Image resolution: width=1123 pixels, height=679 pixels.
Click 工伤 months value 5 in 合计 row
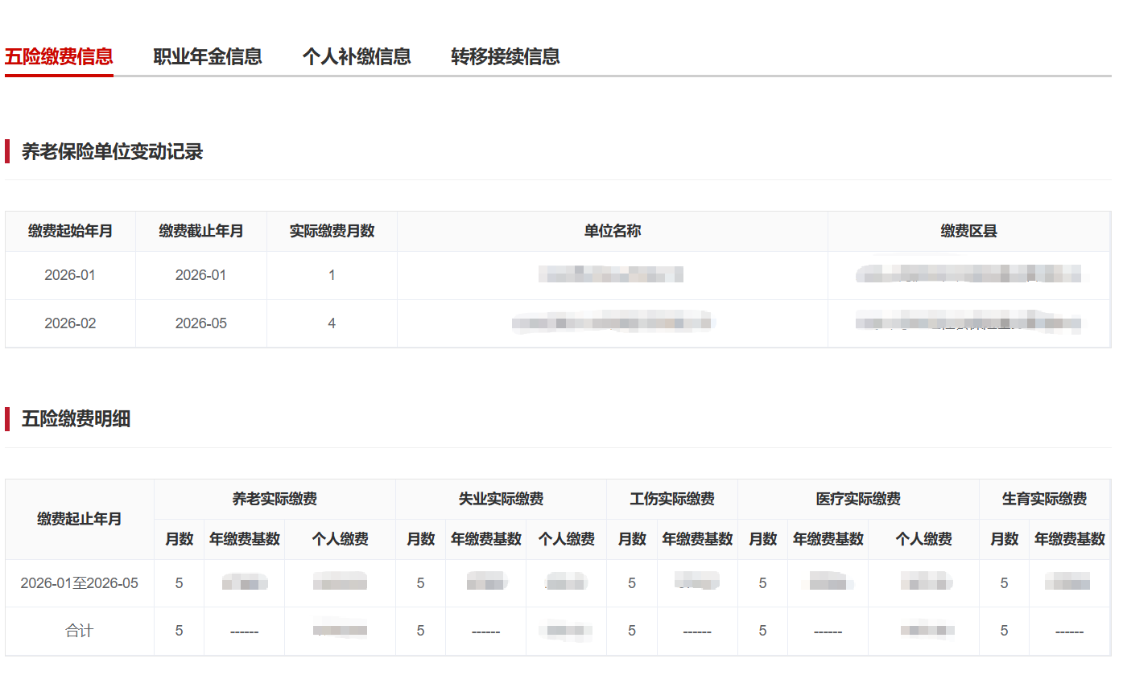pyautogui.click(x=632, y=632)
